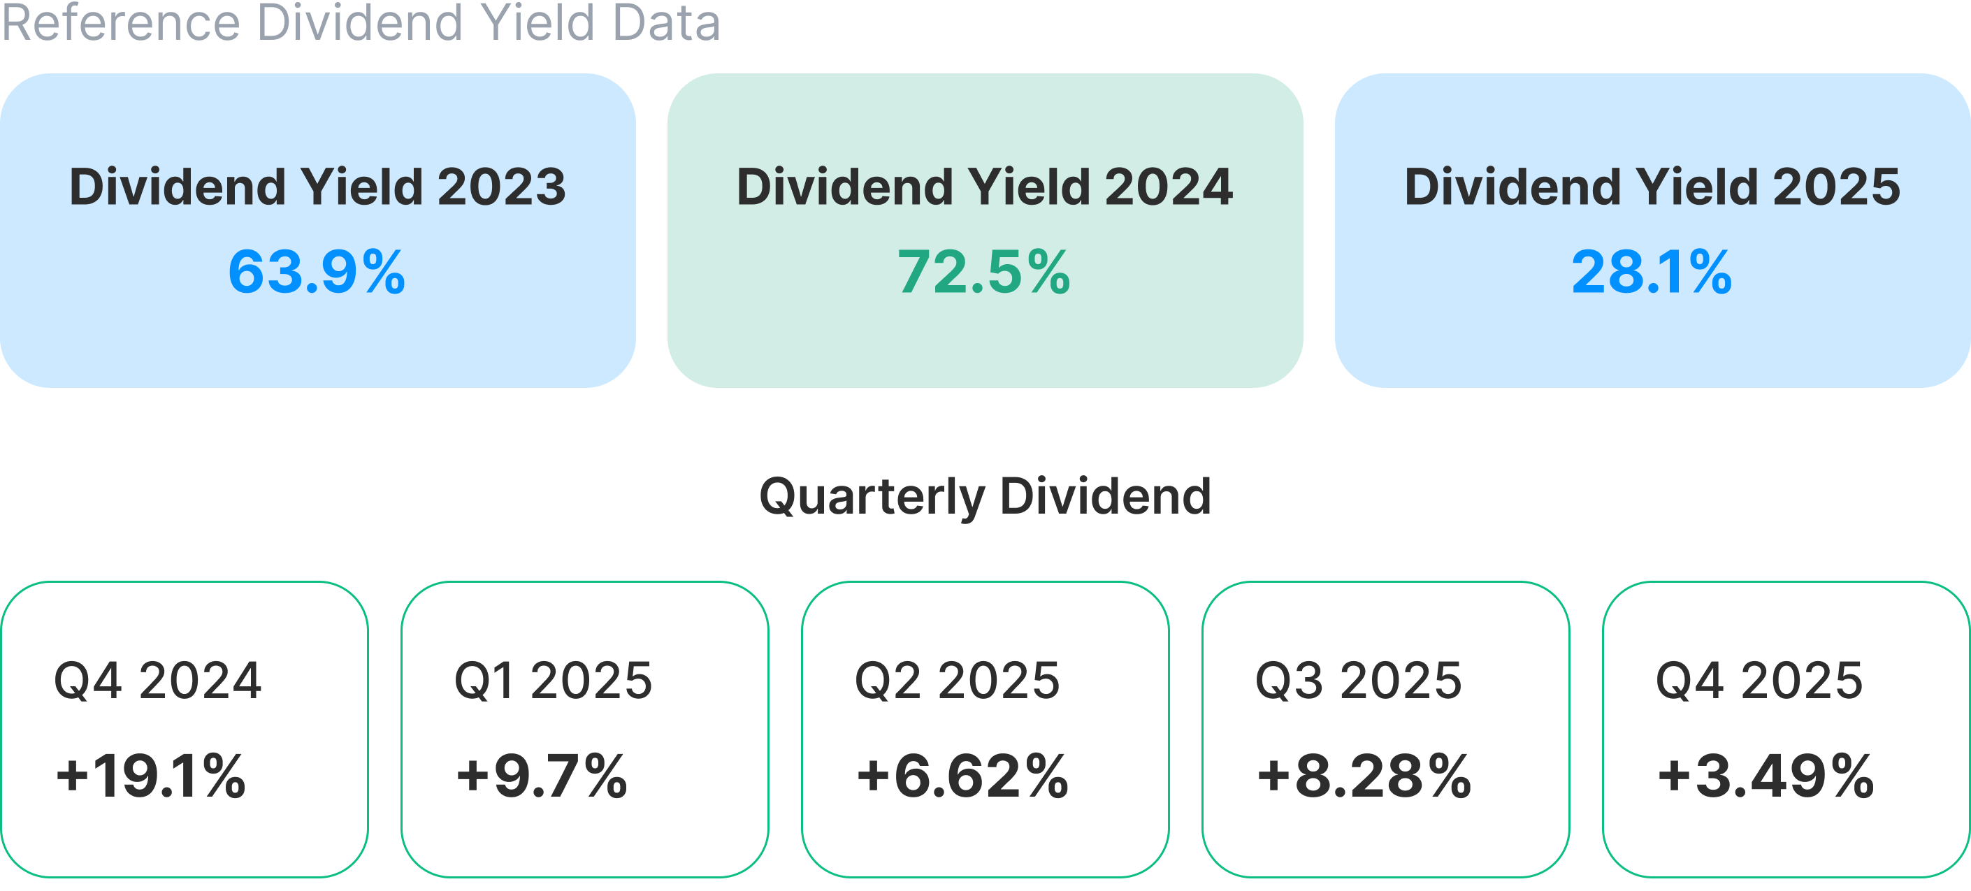The image size is (1971, 891).
Task: Click the Reference Dividend Yield Data heading
Action: click(361, 22)
